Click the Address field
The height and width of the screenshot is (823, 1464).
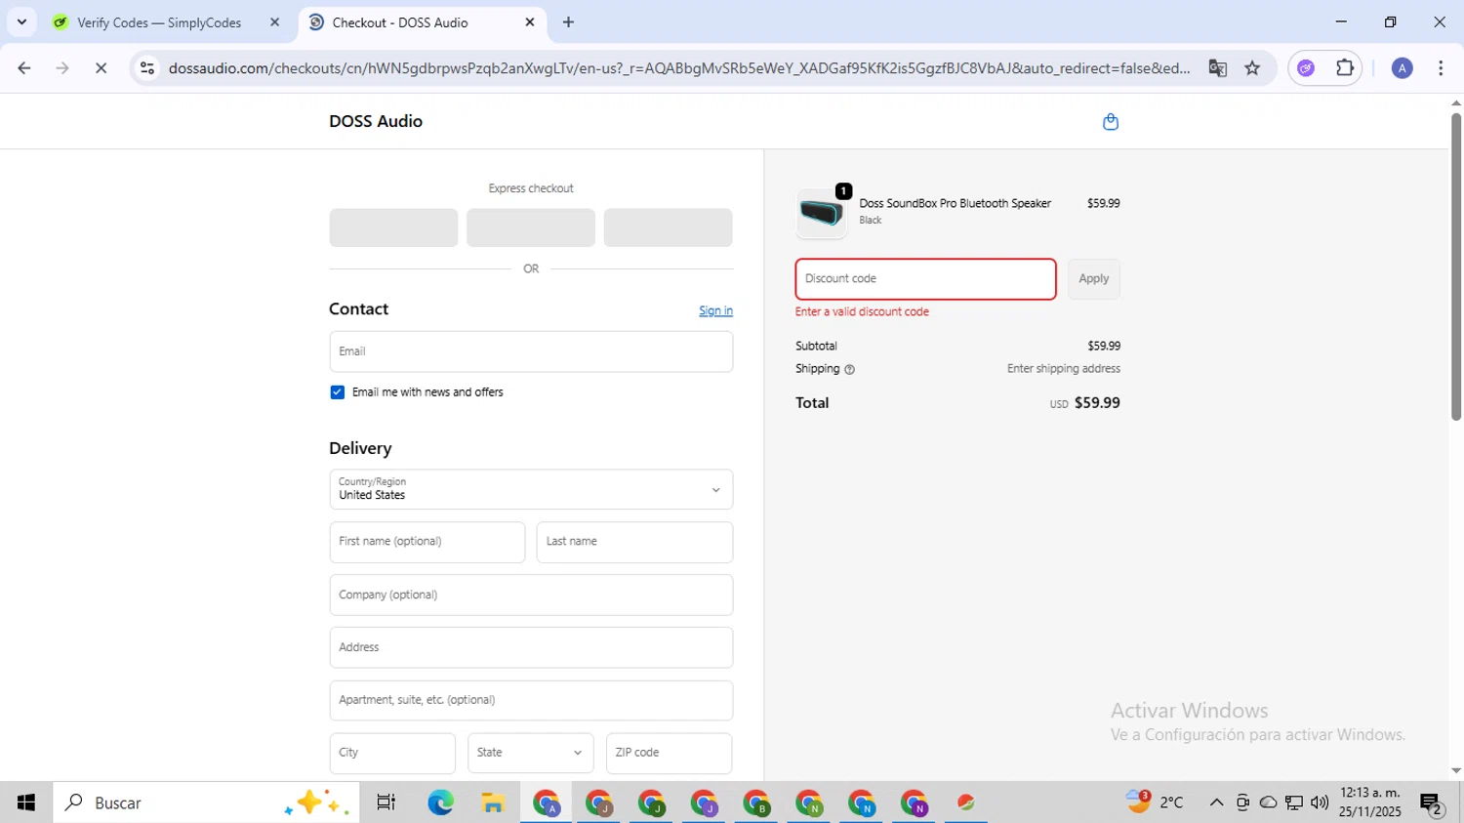(x=531, y=647)
